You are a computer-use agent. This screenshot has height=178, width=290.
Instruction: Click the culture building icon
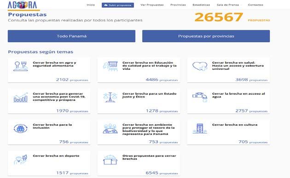(x=200, y=128)
